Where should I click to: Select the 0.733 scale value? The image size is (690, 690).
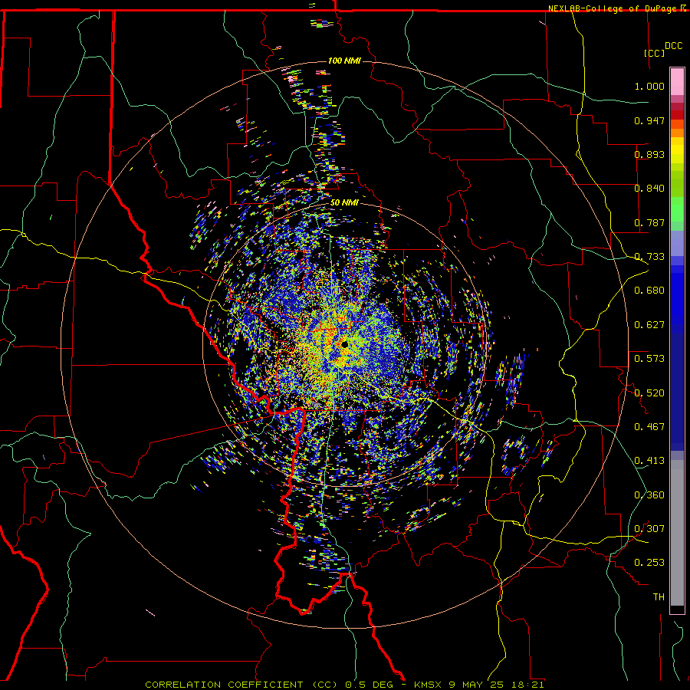[649, 257]
